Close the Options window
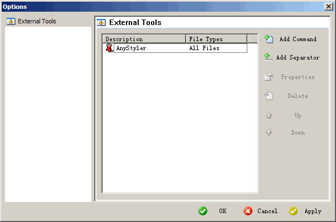The width and height of the screenshot is (336, 222). coord(329,7)
